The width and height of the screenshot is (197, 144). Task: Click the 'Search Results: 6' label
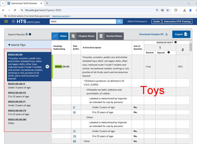(x=18, y=34)
